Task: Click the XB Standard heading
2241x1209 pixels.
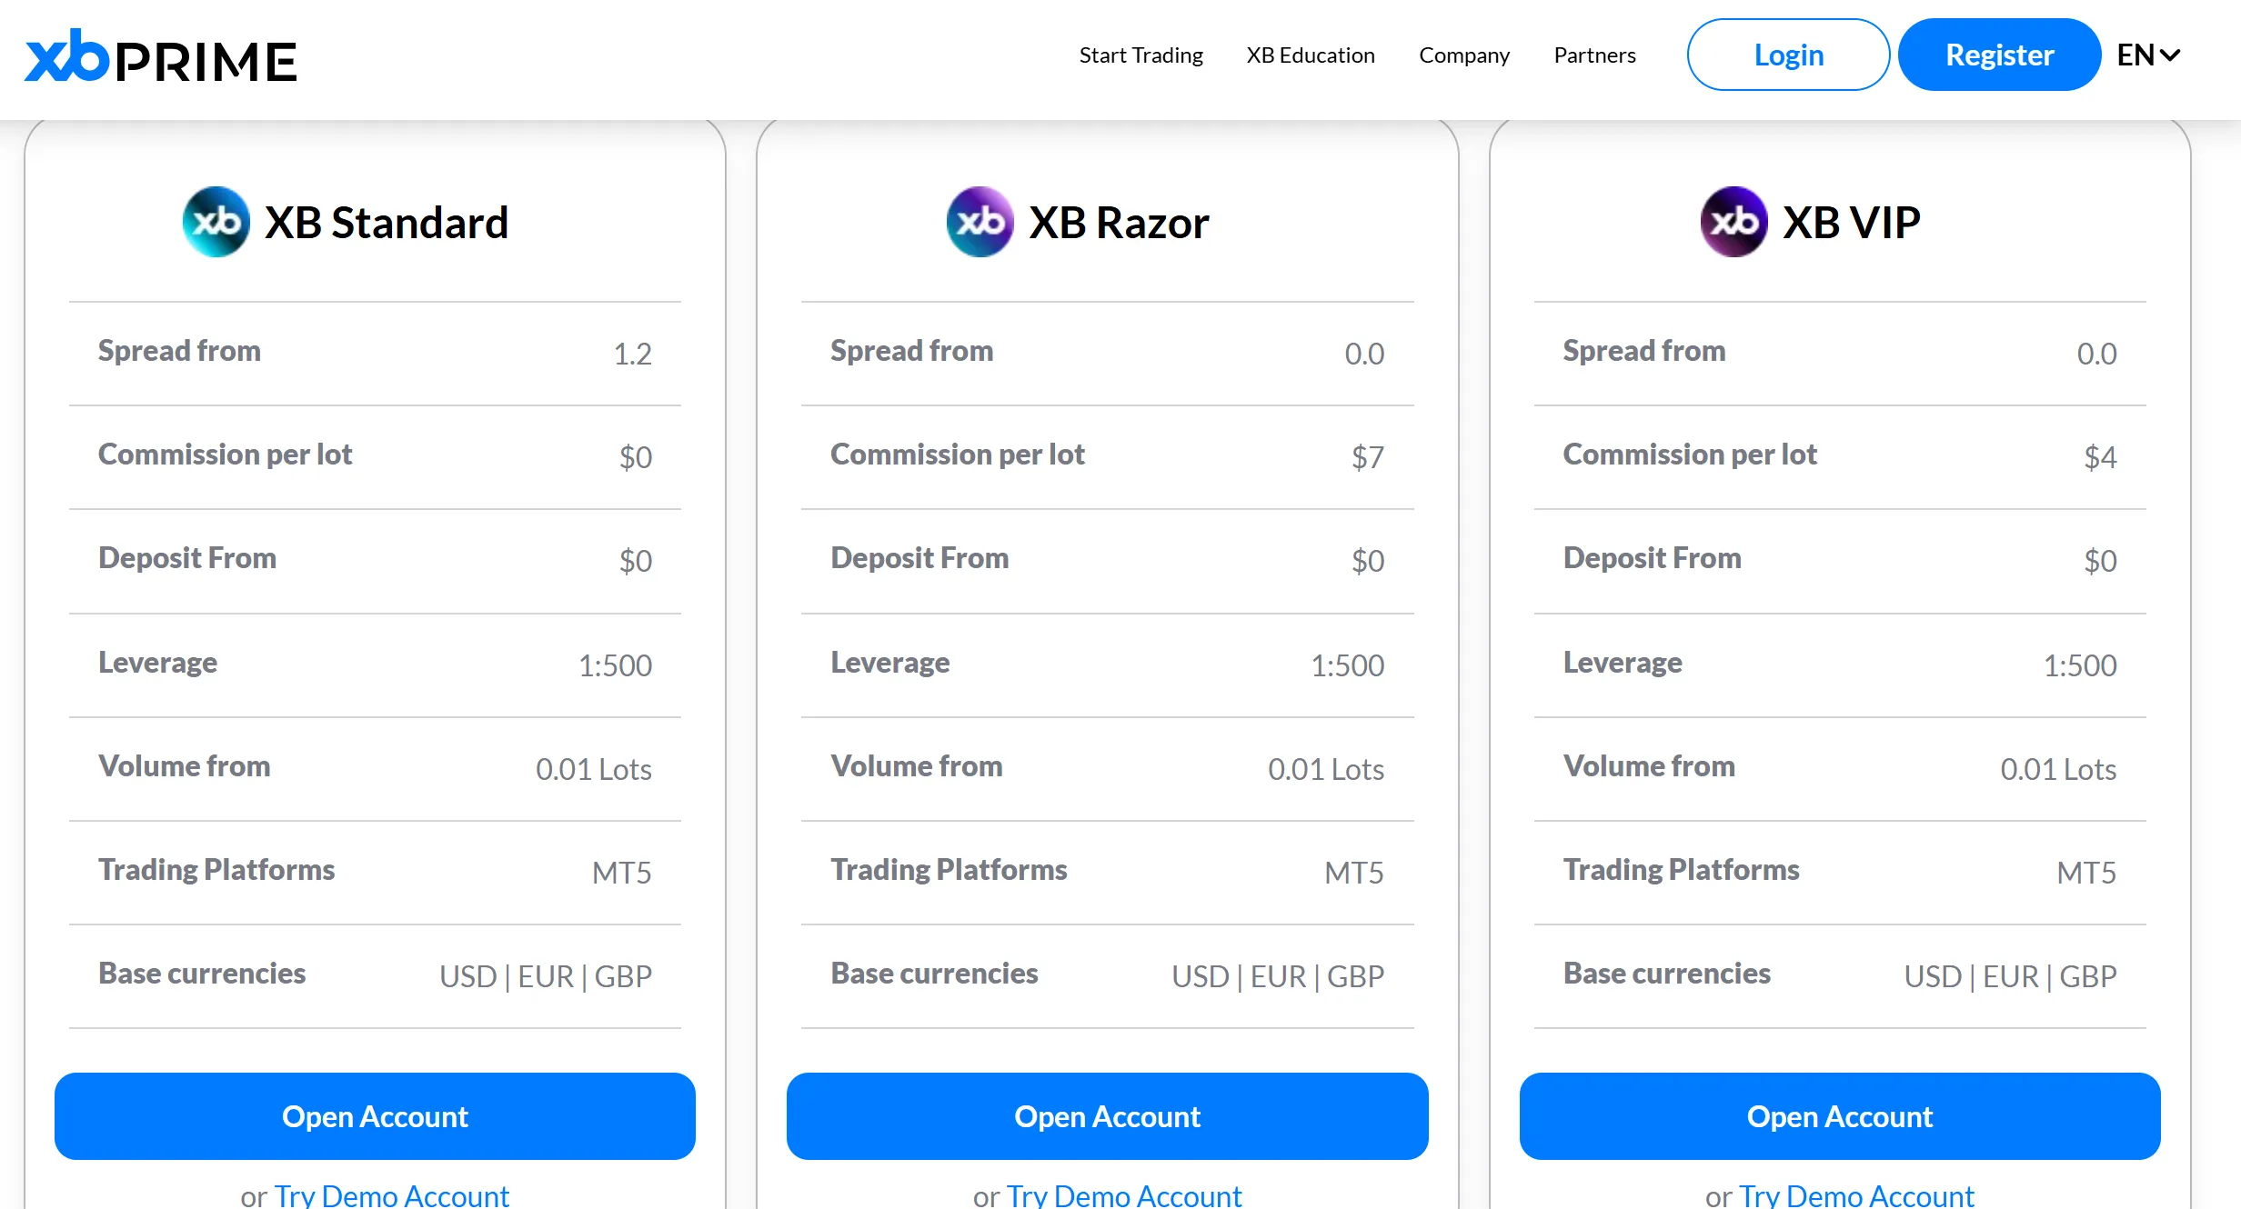Action: click(x=387, y=223)
